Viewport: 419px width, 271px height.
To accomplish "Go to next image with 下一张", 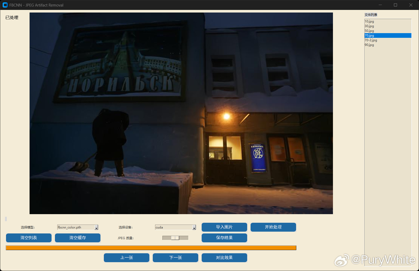I will (175, 258).
